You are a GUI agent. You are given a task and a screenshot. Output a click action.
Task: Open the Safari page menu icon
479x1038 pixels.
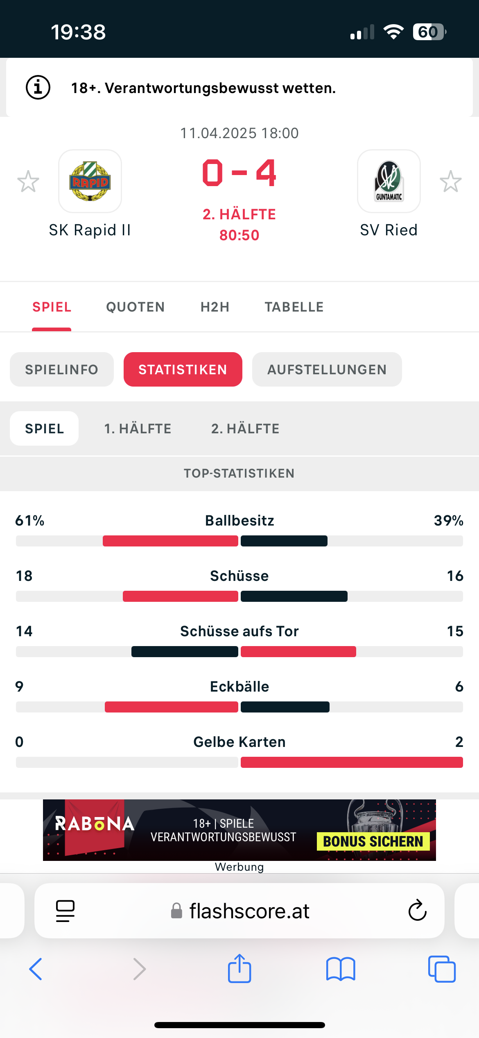point(65,911)
